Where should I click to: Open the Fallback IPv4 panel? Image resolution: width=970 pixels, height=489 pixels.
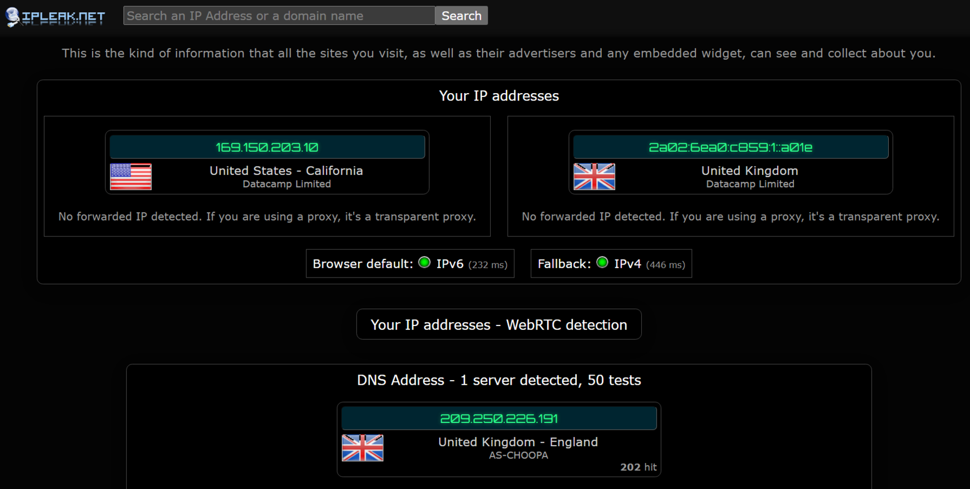pos(611,263)
